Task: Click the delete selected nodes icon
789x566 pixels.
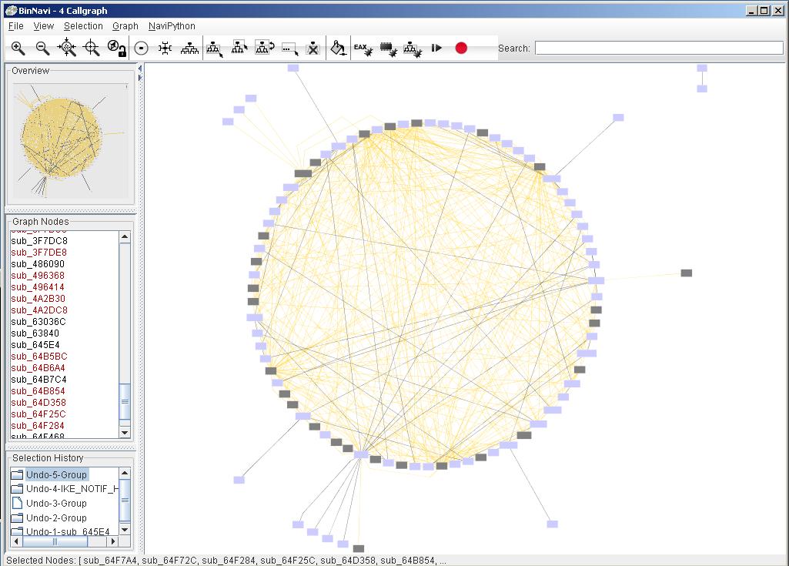Action: [313, 49]
